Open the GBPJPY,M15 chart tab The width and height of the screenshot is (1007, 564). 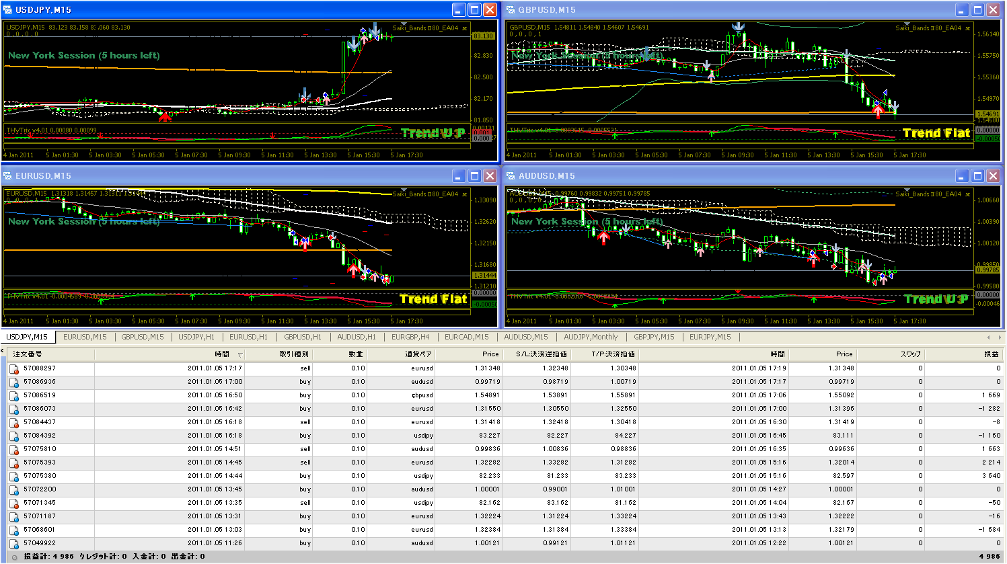pyautogui.click(x=654, y=337)
